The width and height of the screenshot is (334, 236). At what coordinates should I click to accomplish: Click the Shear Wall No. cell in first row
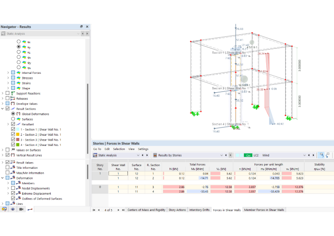[x=118, y=174]
